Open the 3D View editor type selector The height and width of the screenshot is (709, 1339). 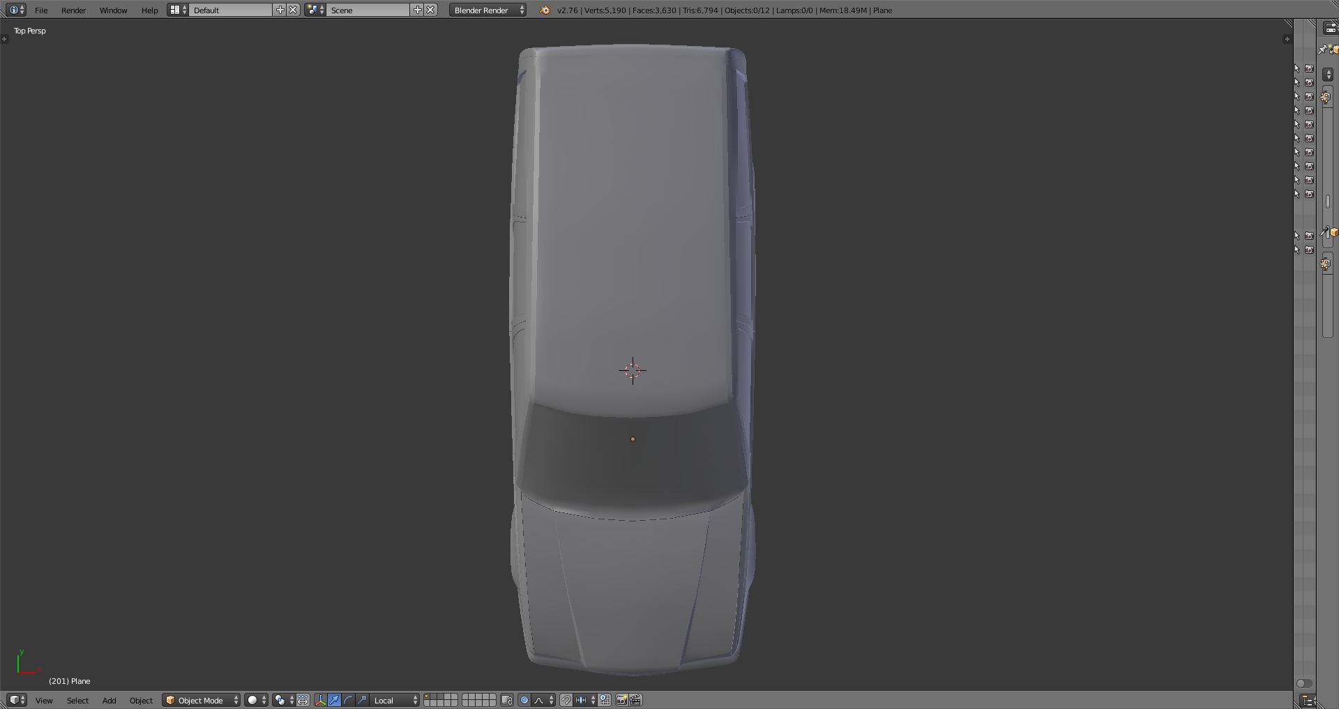pos(17,700)
